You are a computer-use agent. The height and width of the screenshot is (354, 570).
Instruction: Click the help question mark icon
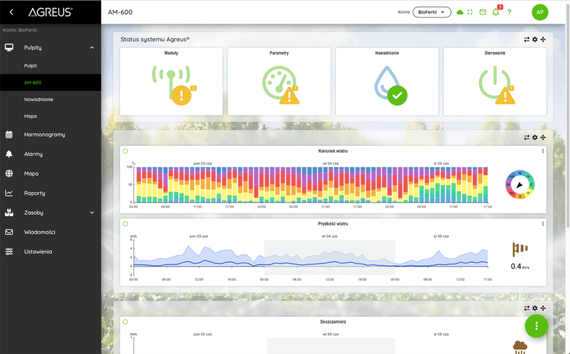click(509, 12)
